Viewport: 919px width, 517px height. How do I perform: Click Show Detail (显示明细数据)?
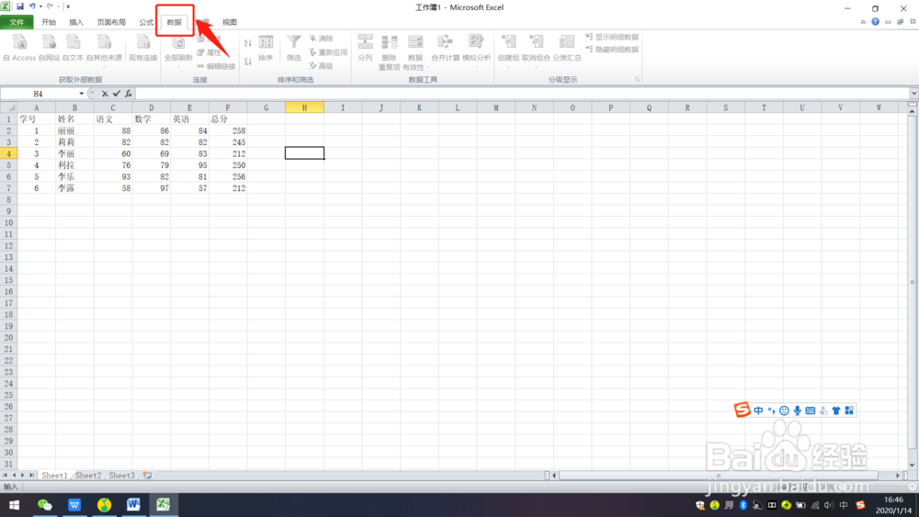[612, 37]
